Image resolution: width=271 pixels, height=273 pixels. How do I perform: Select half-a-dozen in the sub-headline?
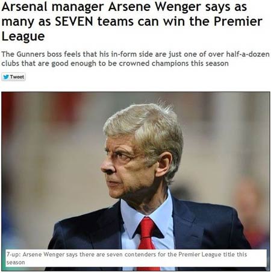click(x=248, y=54)
